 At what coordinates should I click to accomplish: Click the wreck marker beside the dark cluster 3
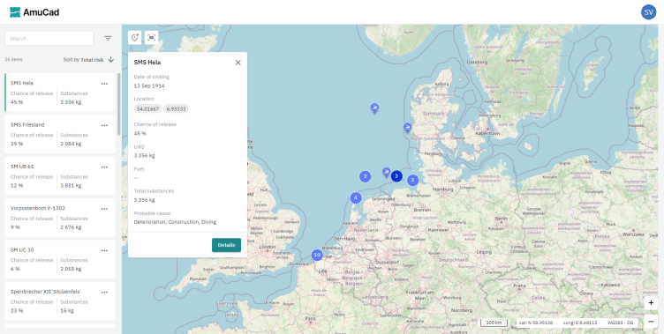click(386, 172)
